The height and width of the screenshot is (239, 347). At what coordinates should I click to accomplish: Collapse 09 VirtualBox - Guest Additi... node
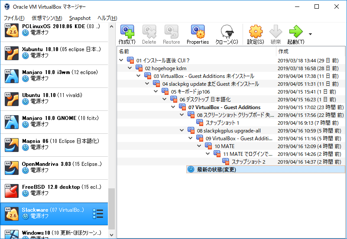click(x=190, y=138)
